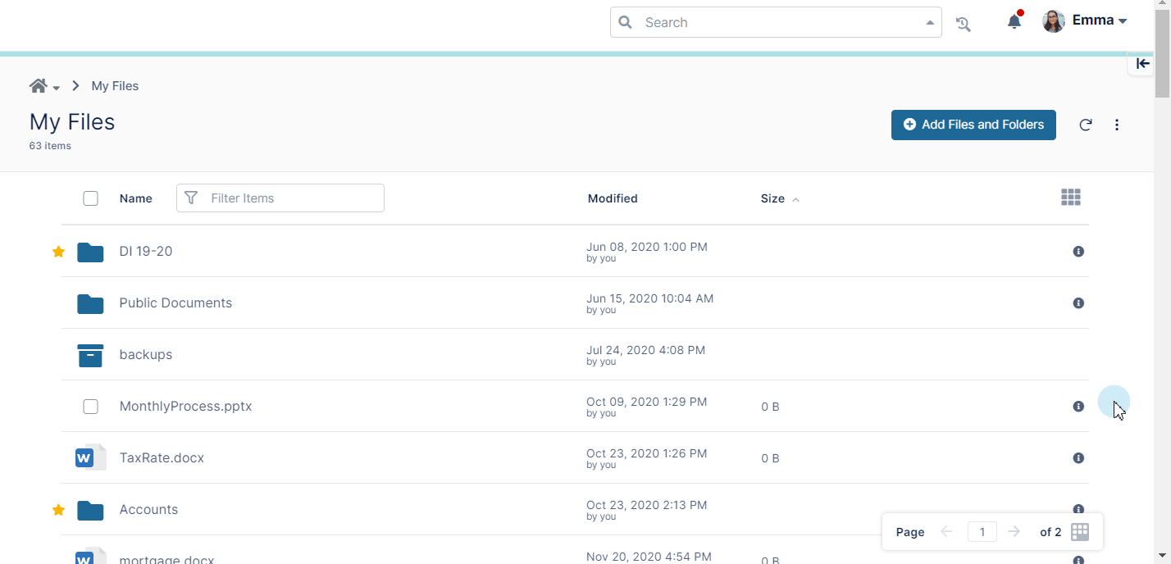Image resolution: width=1171 pixels, height=564 pixels.
Task: Click the star on Accounts folder
Action: click(58, 510)
